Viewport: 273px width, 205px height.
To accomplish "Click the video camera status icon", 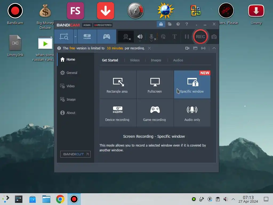I will [x=187, y=48].
